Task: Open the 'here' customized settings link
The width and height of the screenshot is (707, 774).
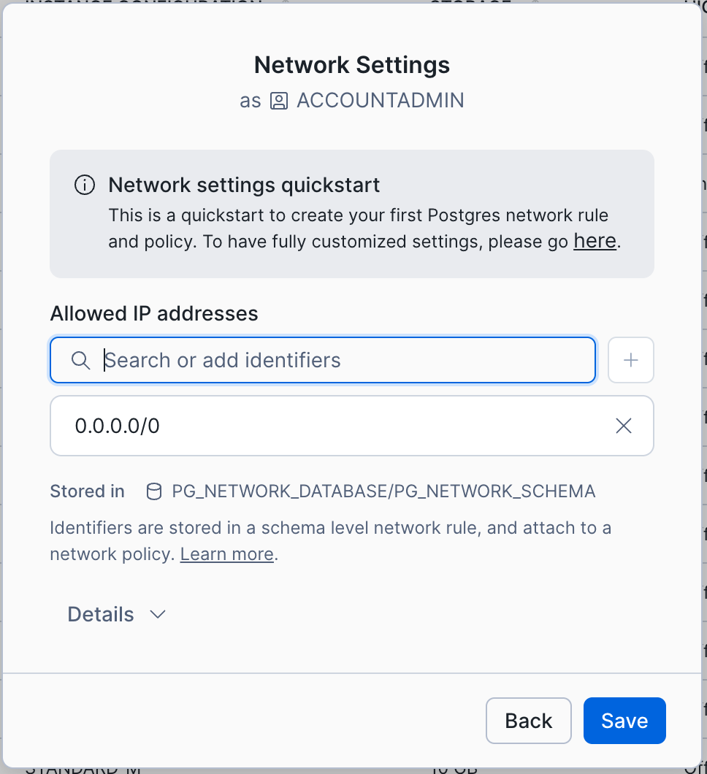Action: coord(595,241)
